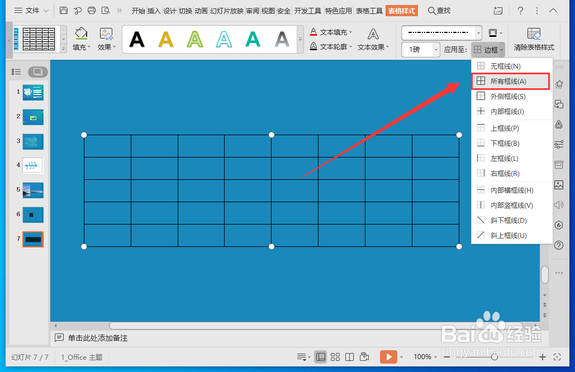The height and width of the screenshot is (372, 575).
Task: Click the help circle icon in sidebar
Action: (559, 245)
